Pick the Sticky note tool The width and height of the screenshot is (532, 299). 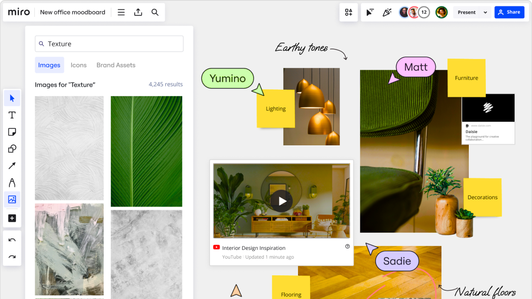pos(12,132)
